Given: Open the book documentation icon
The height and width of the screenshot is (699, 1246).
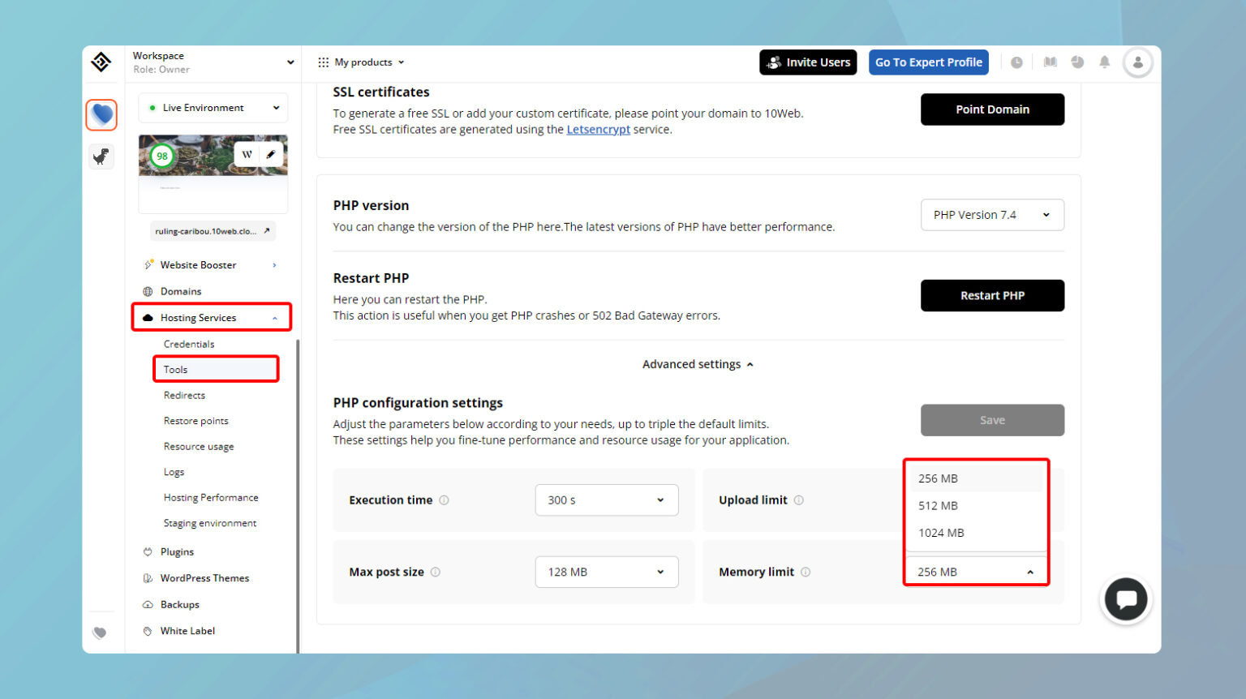Looking at the screenshot, I should (x=1050, y=62).
